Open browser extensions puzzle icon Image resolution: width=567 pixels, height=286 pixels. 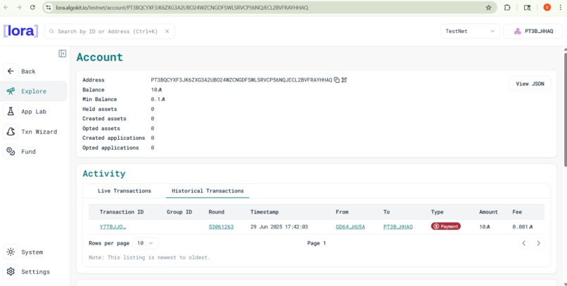click(x=507, y=7)
